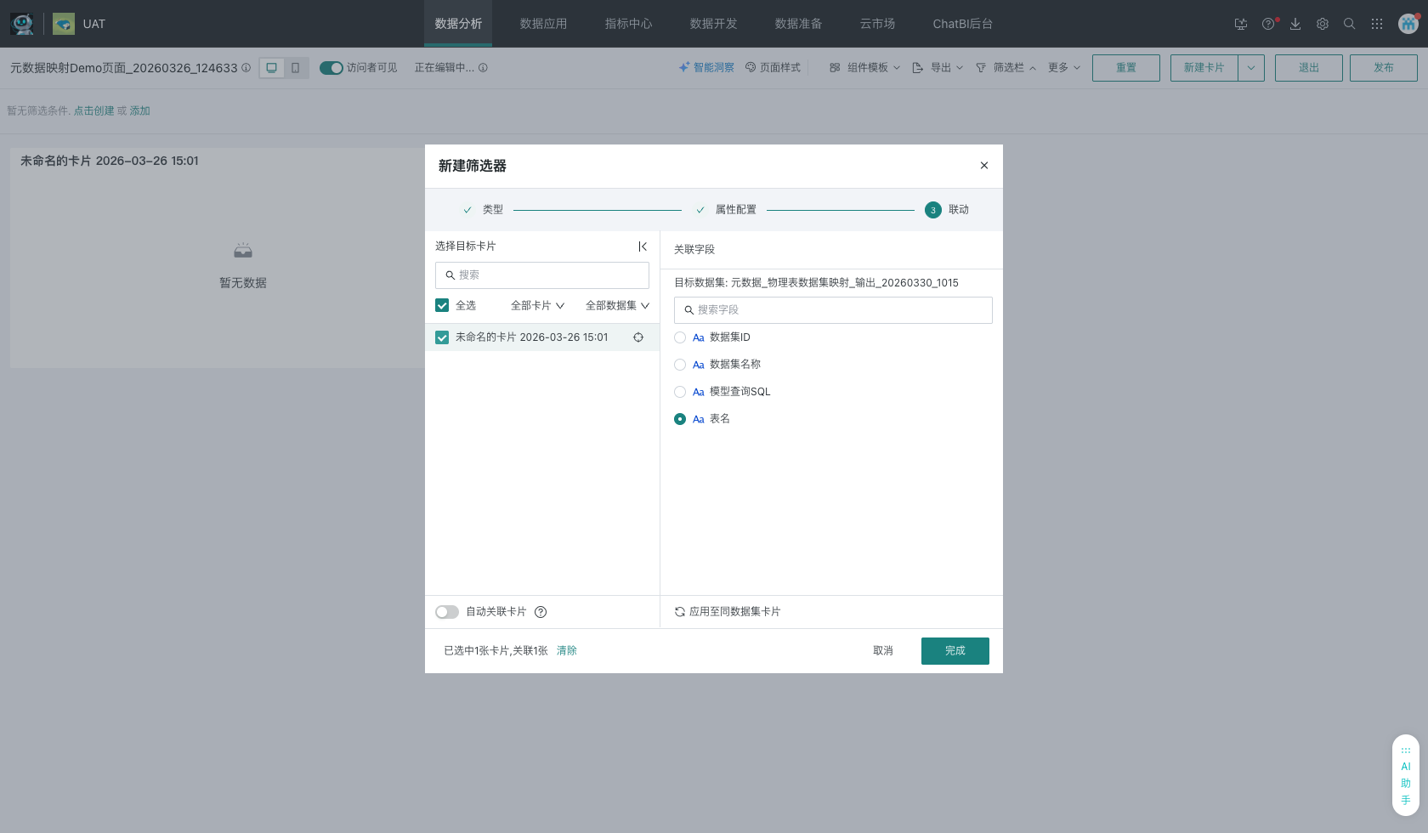
Task: Open the 页面样式 page style settings
Action: (x=773, y=67)
